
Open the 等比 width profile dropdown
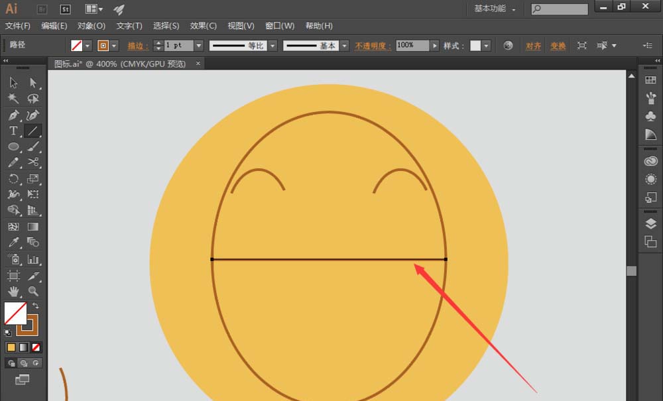coord(272,45)
